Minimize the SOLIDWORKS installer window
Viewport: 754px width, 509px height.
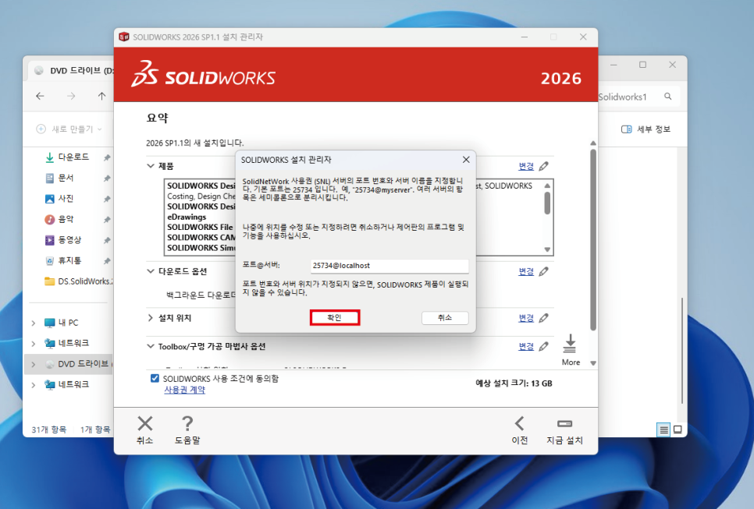525,37
